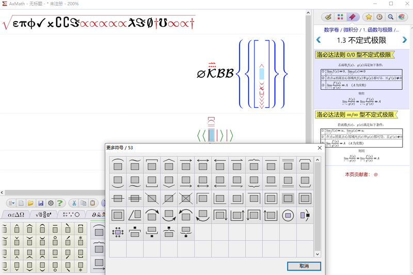Screen dimensions: 413x275
Task: Open the magnifier search panel
Action: pyautogui.click(x=391, y=17)
